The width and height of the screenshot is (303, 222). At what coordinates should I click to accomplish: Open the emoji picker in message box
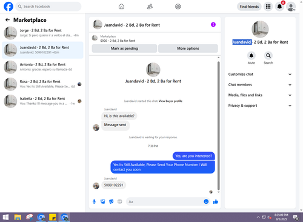(x=206, y=201)
